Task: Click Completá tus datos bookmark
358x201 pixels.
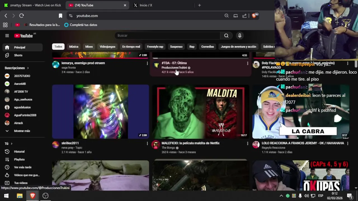Action: (x=81, y=25)
